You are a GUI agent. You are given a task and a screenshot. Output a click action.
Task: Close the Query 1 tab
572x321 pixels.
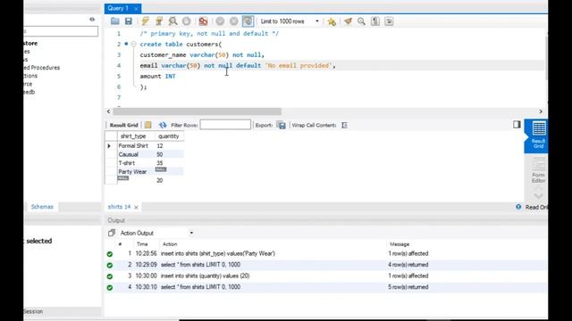pos(136,8)
